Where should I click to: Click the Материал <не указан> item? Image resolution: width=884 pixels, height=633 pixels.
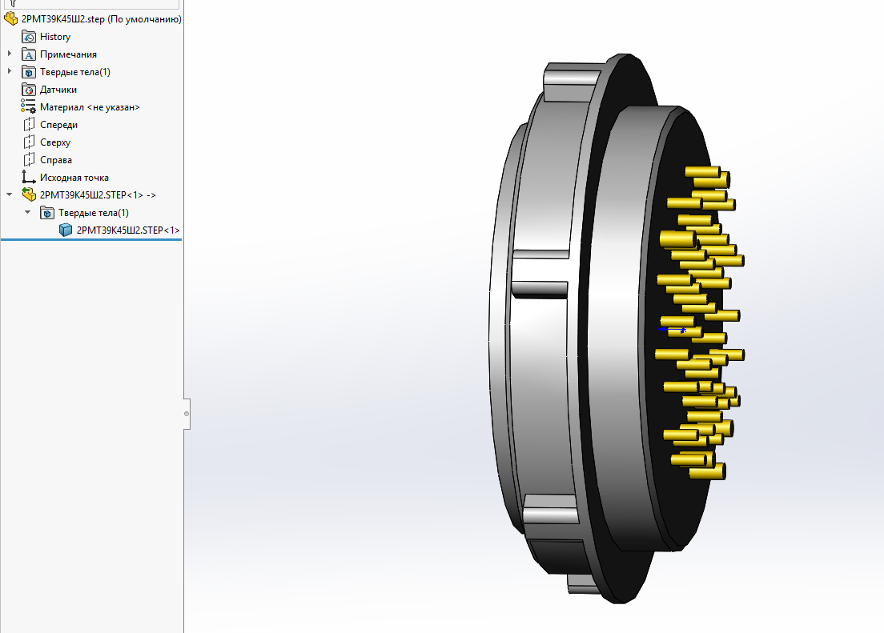[x=90, y=107]
